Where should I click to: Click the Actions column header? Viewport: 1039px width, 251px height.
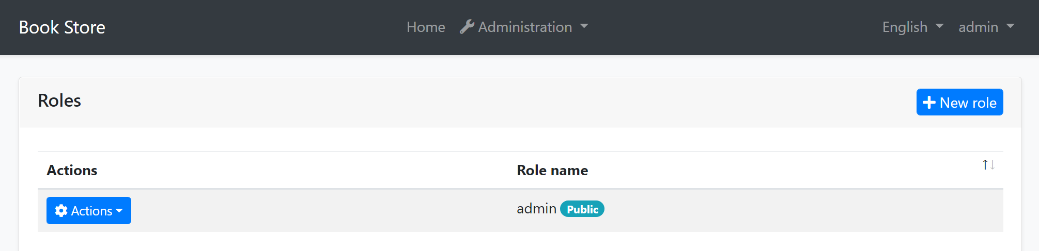(x=72, y=171)
